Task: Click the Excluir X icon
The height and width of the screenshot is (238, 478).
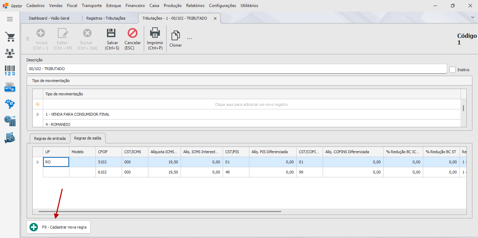Action: tap(87, 33)
